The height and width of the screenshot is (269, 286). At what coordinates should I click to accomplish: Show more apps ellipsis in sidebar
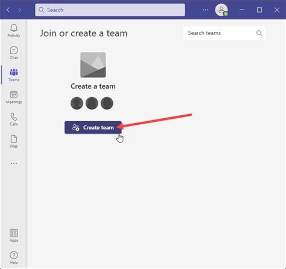[14, 163]
